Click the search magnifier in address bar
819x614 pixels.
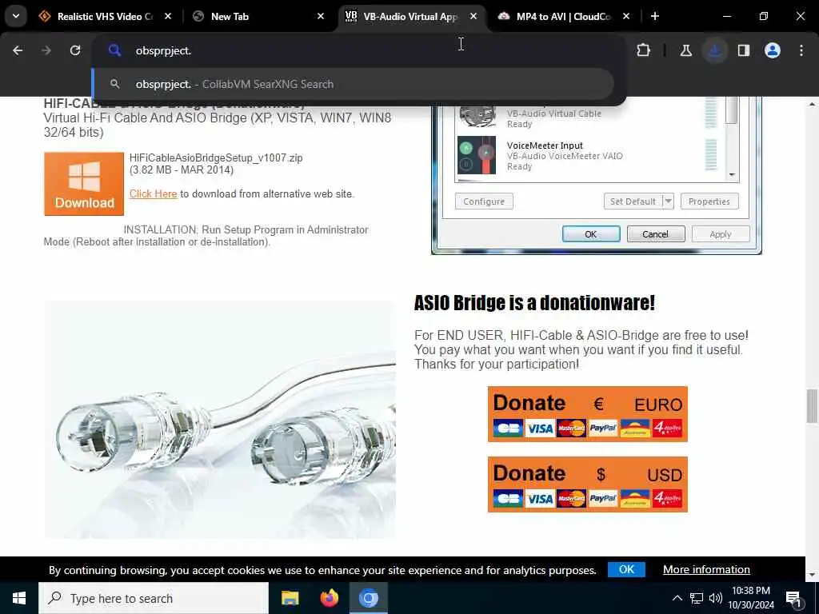pos(114,50)
